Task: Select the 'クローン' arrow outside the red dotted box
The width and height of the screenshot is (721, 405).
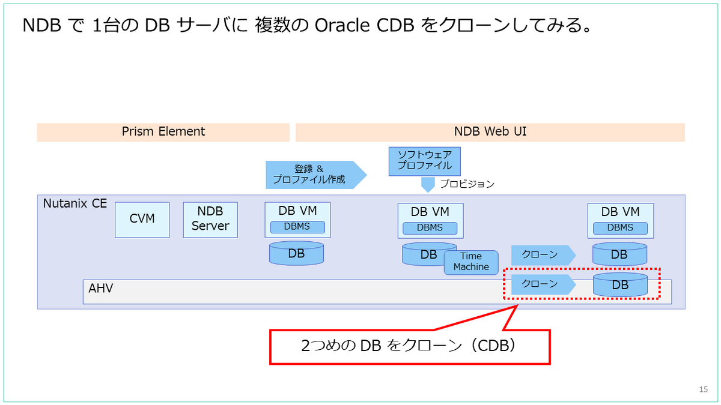Action: point(544,254)
